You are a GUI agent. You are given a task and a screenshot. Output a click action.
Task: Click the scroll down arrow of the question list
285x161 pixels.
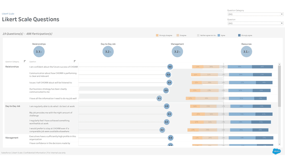pos(279,144)
